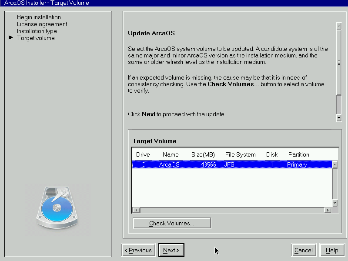The image size is (348, 261).
Task: Click the arrow marker beside Target volume
Action: click(x=10, y=37)
